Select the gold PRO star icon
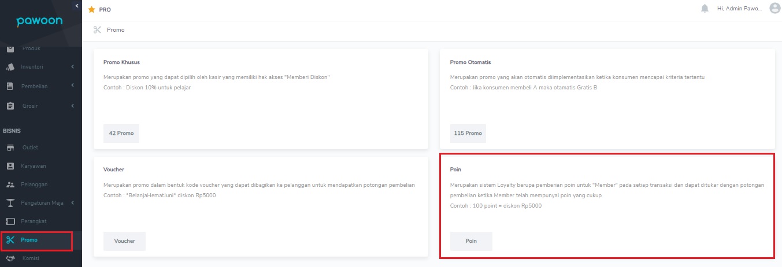The width and height of the screenshot is (782, 267). [91, 10]
